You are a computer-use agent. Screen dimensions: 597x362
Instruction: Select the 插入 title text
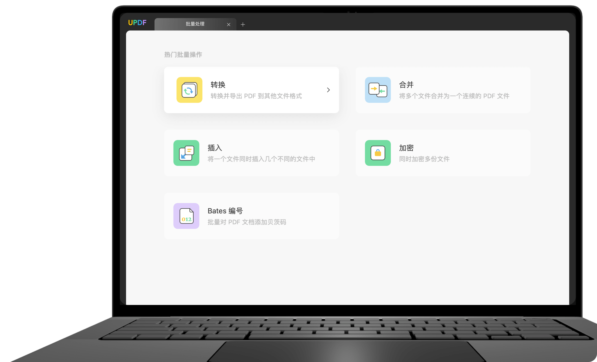click(x=215, y=148)
